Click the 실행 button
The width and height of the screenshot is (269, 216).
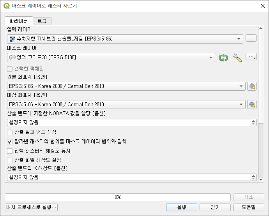pyautogui.click(x=182, y=207)
